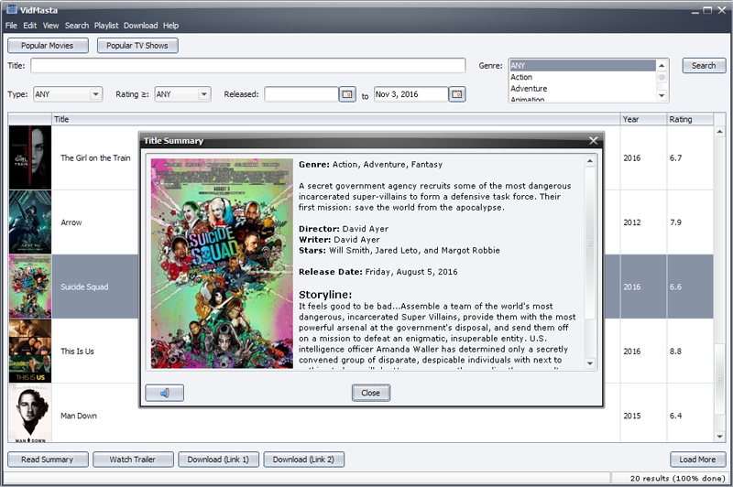Click the Close button in Title Summary
This screenshot has height=487, width=733.
click(371, 393)
